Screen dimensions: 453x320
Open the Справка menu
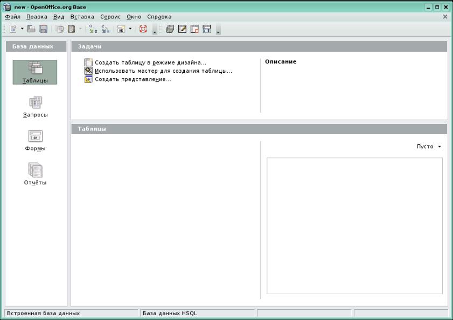(x=159, y=17)
